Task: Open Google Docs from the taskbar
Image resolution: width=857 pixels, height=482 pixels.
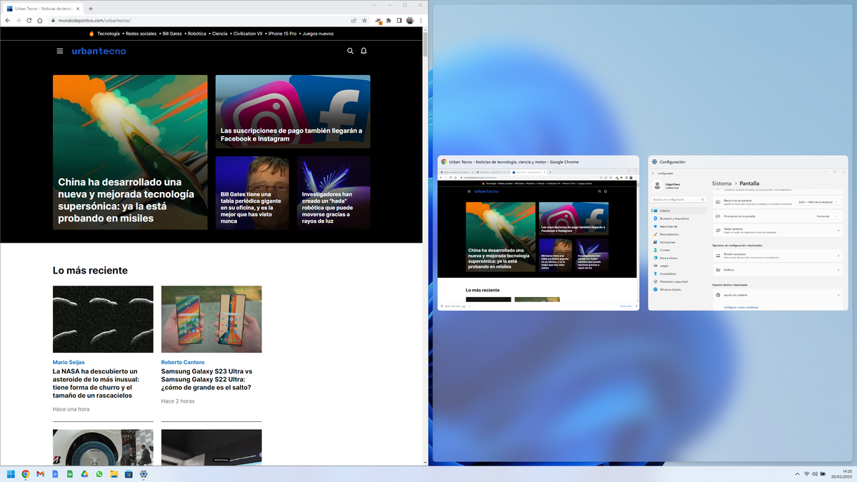Action: (x=55, y=474)
